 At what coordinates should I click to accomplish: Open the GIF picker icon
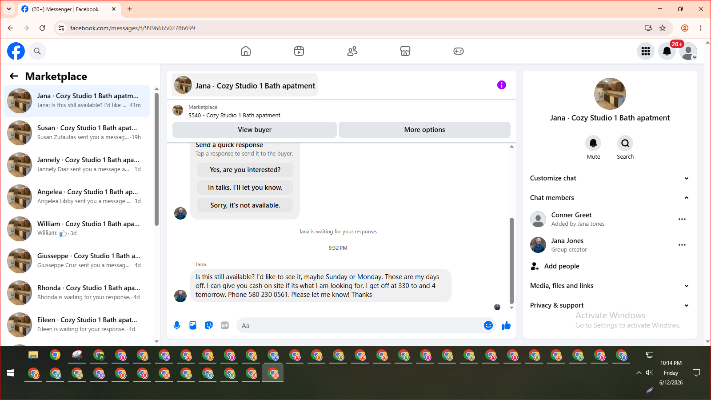pos(225,325)
